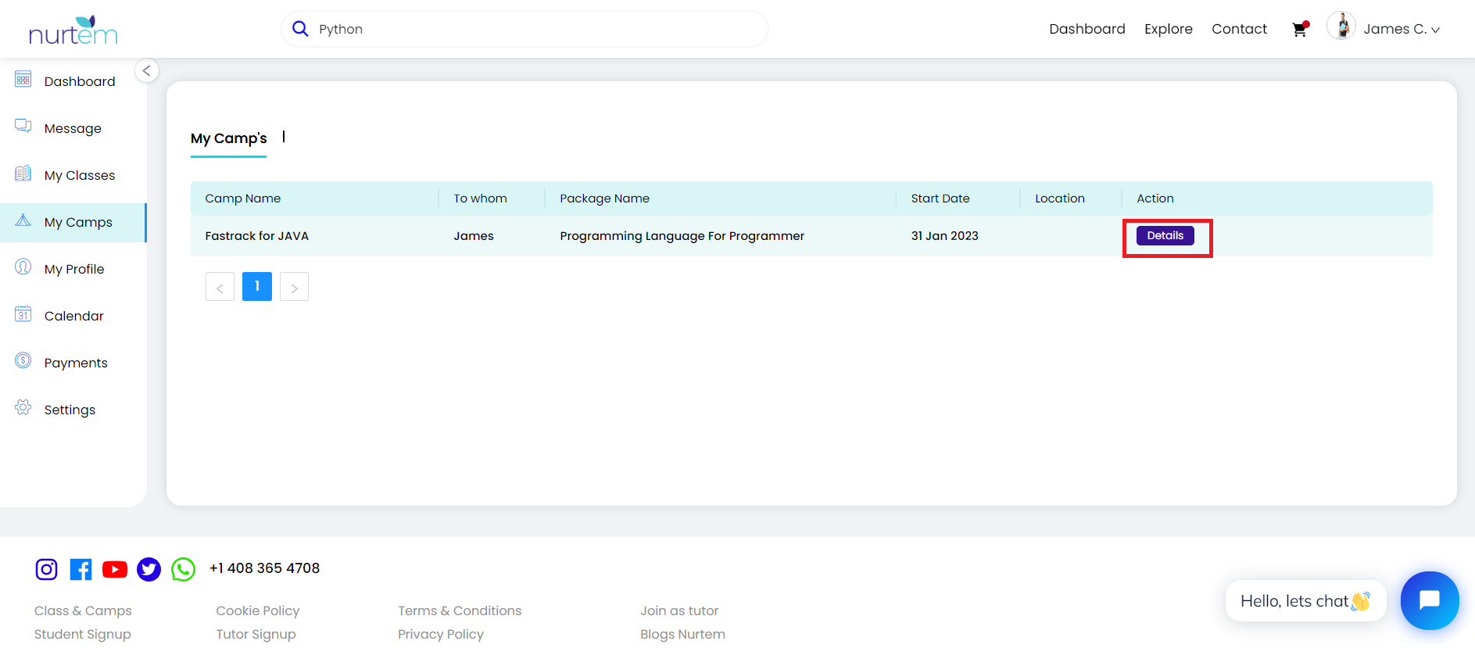Image resolution: width=1475 pixels, height=648 pixels.
Task: Open the Facebook page icon
Action: tap(81, 569)
